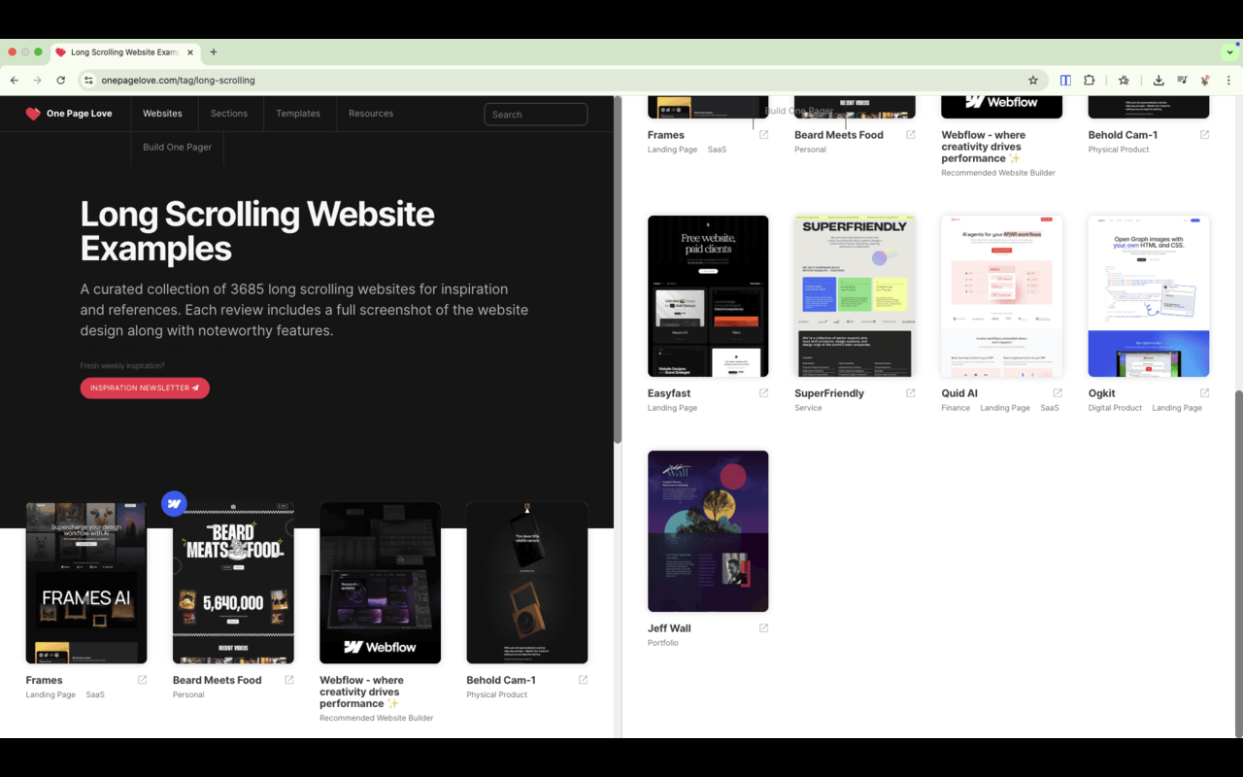This screenshot has width=1243, height=777.
Task: Click the One Page Love heart logo
Action: 33,114
